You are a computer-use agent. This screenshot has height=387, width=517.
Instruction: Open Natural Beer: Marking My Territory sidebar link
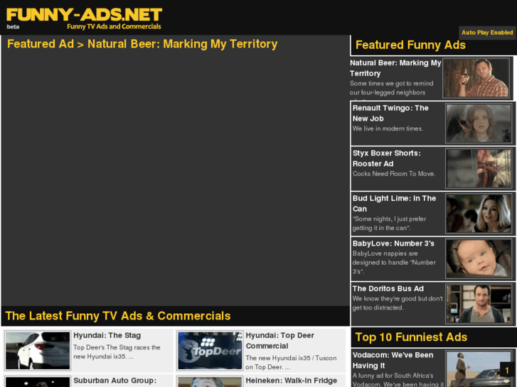point(395,68)
